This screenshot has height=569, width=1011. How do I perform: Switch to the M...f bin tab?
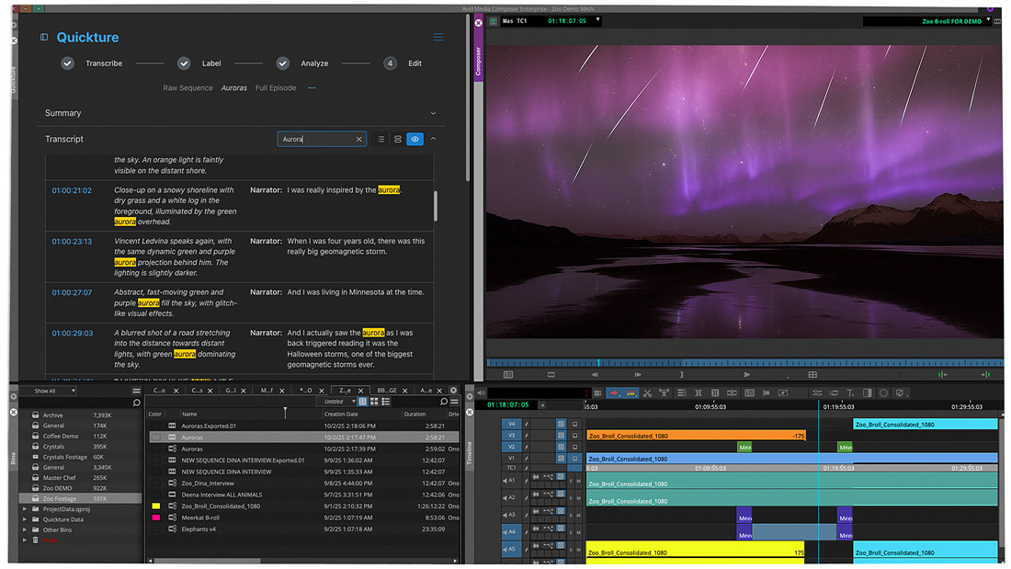267,391
